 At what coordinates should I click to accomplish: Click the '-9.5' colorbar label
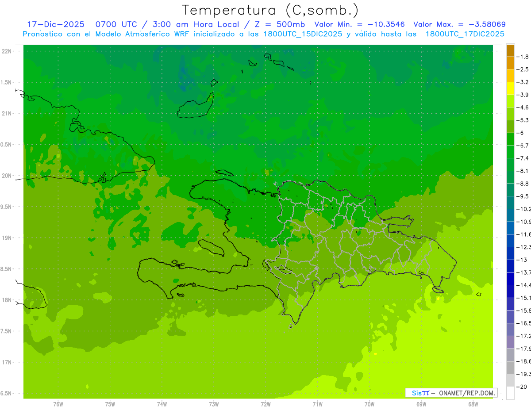[x=523, y=196]
